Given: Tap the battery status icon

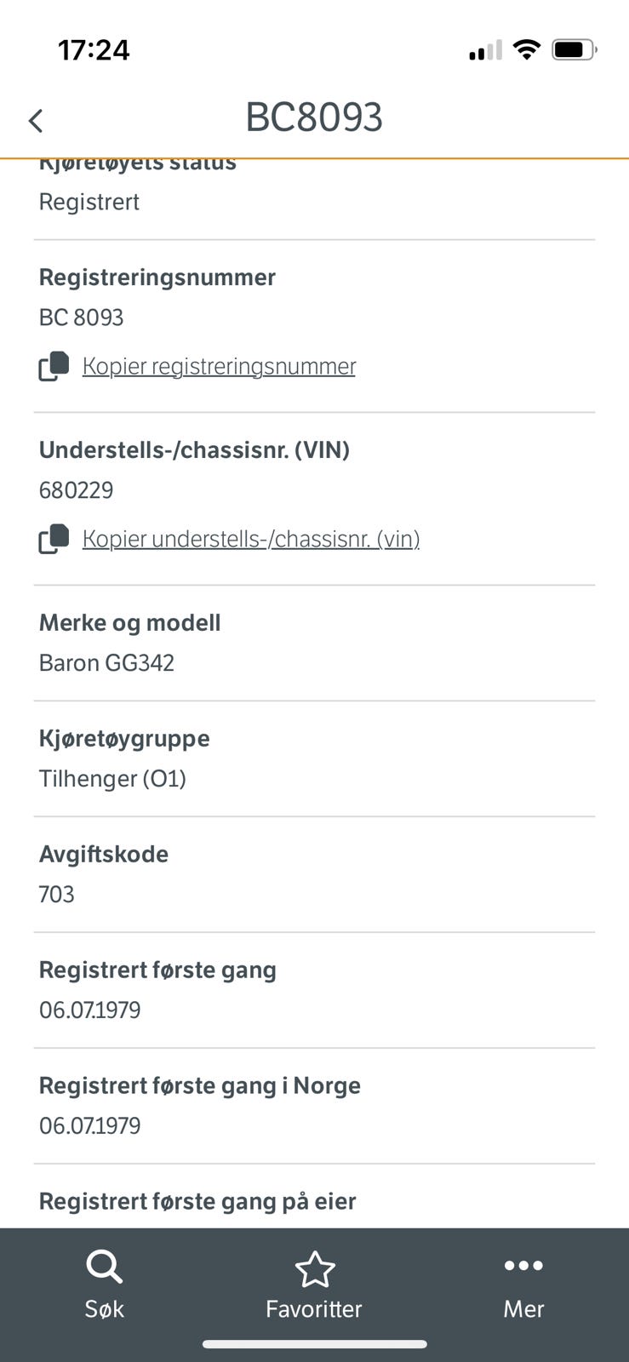Looking at the screenshot, I should pos(575,50).
